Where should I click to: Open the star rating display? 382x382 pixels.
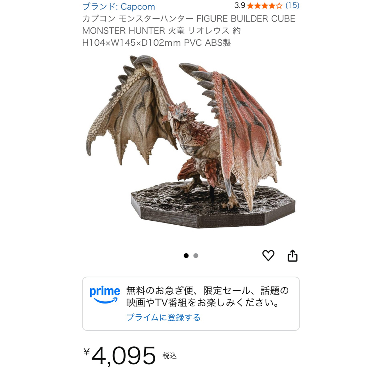pyautogui.click(x=265, y=6)
